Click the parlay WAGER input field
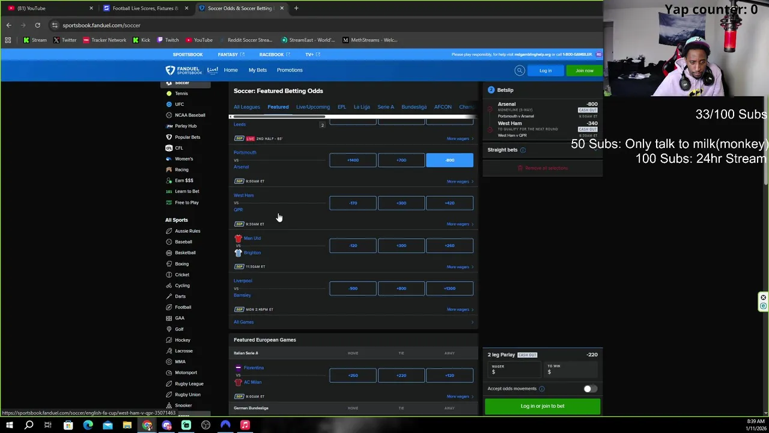Viewport: 769px width, 433px height. point(514,369)
